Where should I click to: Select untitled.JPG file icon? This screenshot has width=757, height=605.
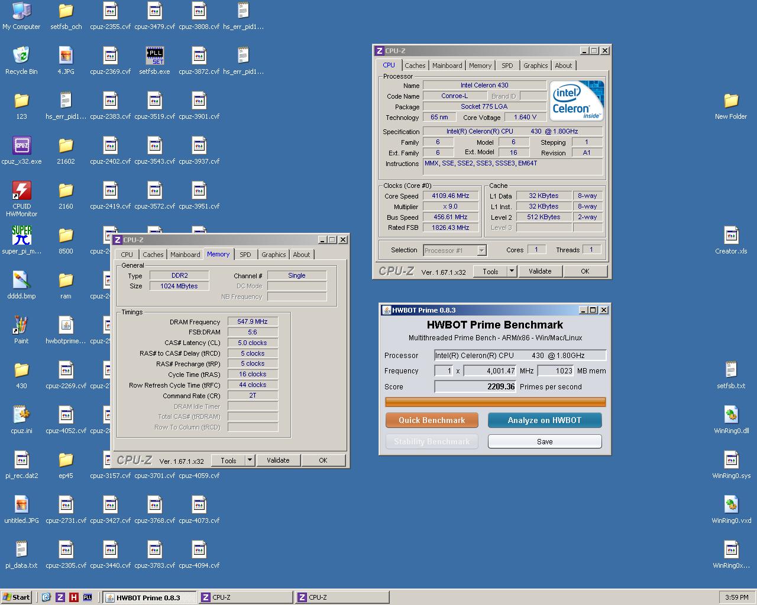pyautogui.click(x=21, y=510)
